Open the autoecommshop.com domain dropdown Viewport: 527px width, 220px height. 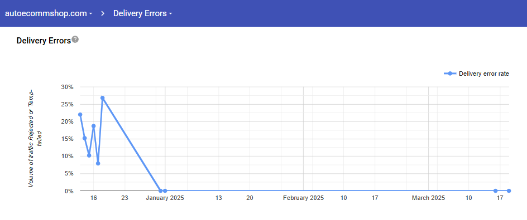click(x=49, y=13)
